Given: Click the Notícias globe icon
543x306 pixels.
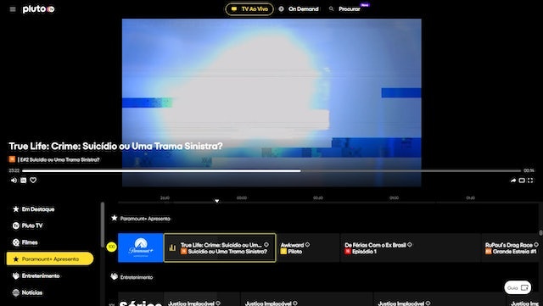Looking at the screenshot, I should tap(16, 292).
